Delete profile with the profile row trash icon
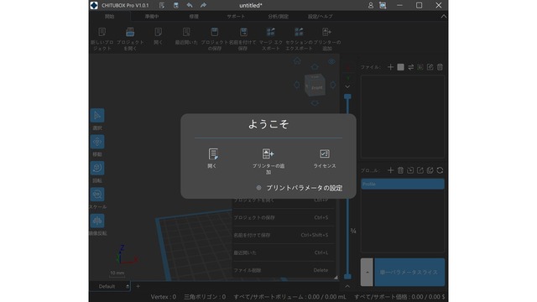537x302 pixels. point(400,170)
